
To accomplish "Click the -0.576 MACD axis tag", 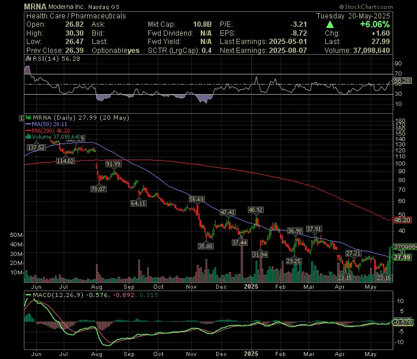I will click(x=403, y=322).
